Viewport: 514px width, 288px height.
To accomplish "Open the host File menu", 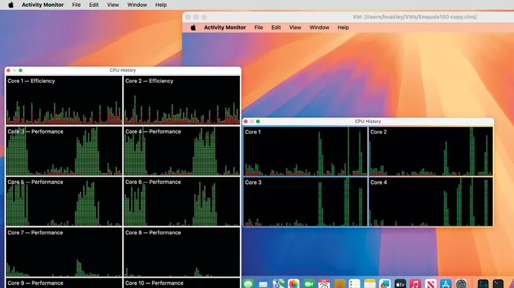I will click(x=76, y=5).
